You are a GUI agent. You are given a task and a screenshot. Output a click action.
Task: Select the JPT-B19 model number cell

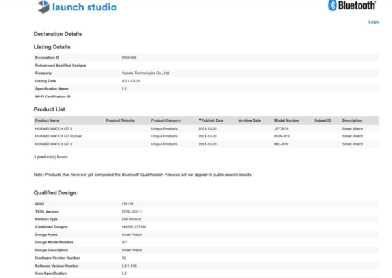pos(282,128)
